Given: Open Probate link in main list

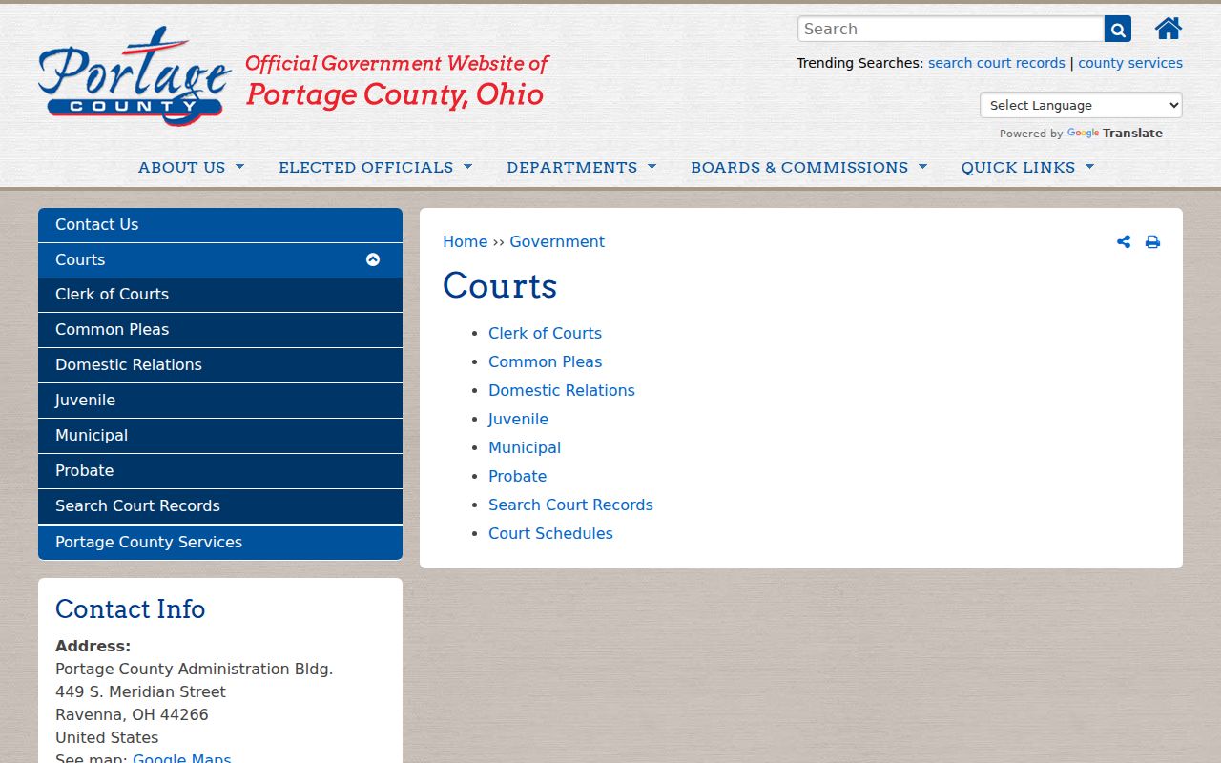Looking at the screenshot, I should tap(517, 476).
